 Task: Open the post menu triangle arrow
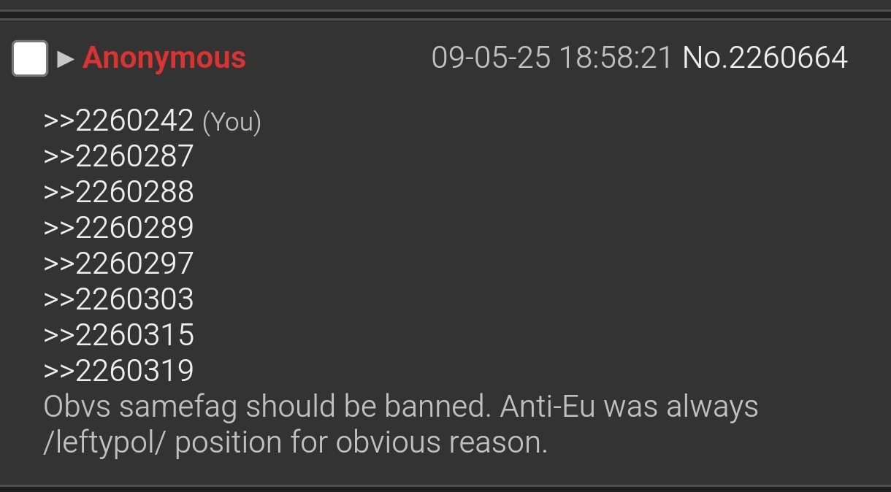click(66, 58)
